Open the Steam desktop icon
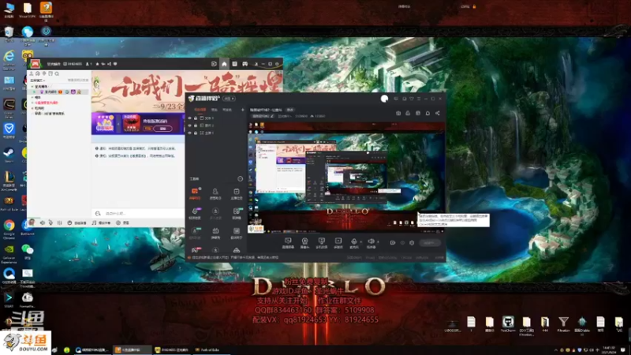This screenshot has height=355, width=631. (9, 155)
